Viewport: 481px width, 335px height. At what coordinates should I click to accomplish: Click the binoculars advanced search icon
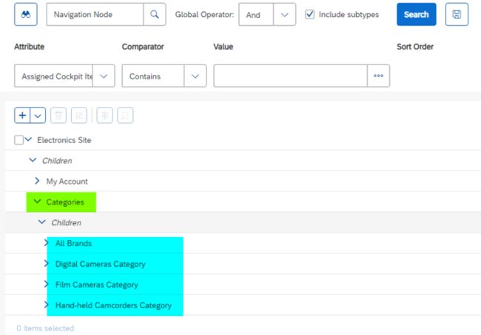(26, 14)
